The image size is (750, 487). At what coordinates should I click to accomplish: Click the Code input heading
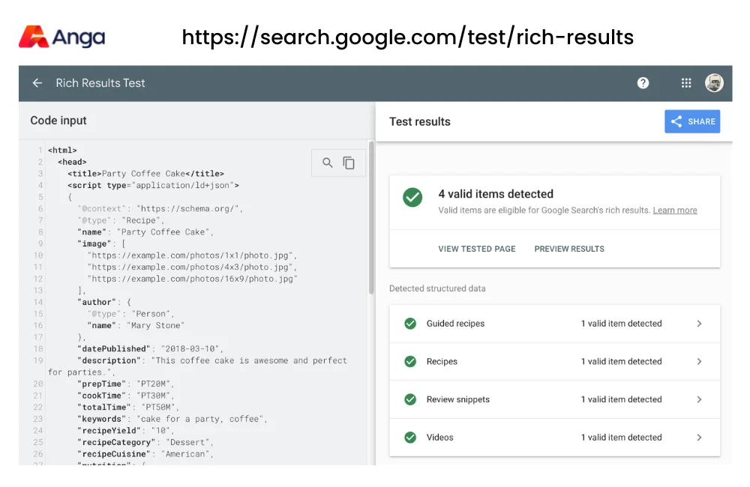(x=58, y=121)
